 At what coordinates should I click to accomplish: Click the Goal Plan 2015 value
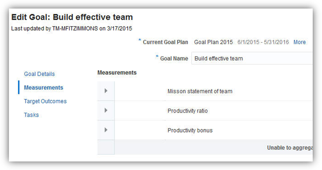[x=213, y=42]
